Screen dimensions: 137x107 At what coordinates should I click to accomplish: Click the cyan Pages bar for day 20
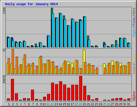click(x=85, y=32)
